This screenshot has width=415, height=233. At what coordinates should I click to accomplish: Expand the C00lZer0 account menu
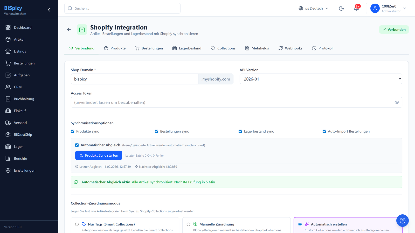click(388, 8)
